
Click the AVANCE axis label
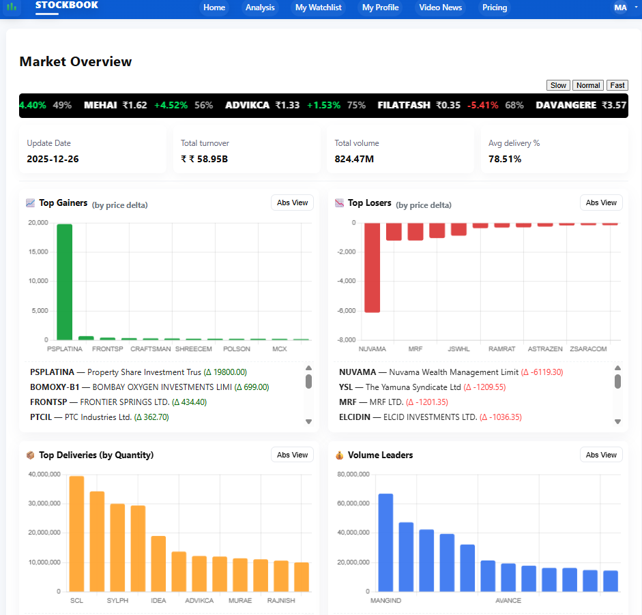click(x=508, y=601)
